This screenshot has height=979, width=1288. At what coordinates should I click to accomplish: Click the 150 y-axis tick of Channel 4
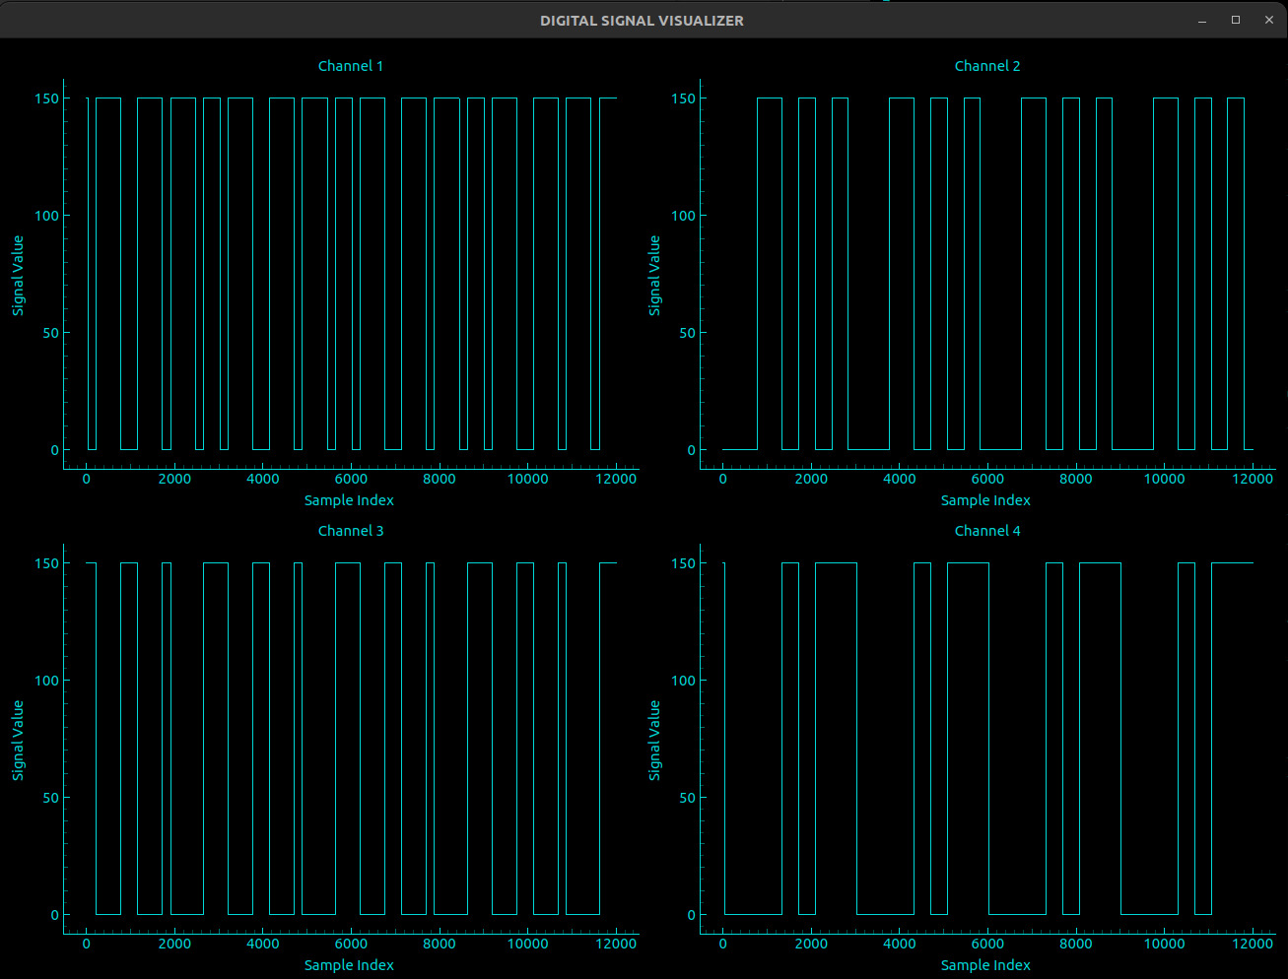click(683, 563)
